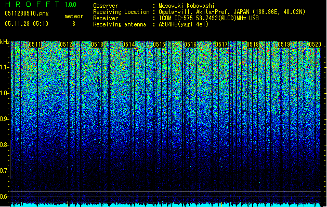Click the 1.1 frequency axis label
327x207 pixels.
pos(4,67)
